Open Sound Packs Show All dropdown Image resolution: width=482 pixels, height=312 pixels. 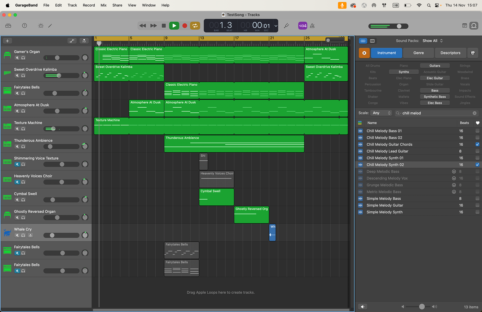coord(432,41)
